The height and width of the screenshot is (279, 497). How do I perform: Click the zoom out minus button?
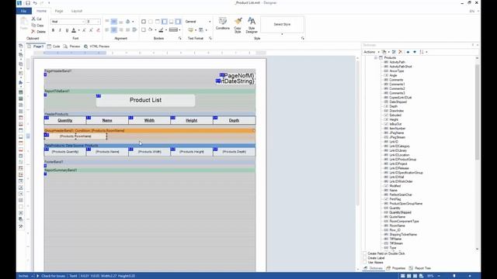(x=439, y=276)
